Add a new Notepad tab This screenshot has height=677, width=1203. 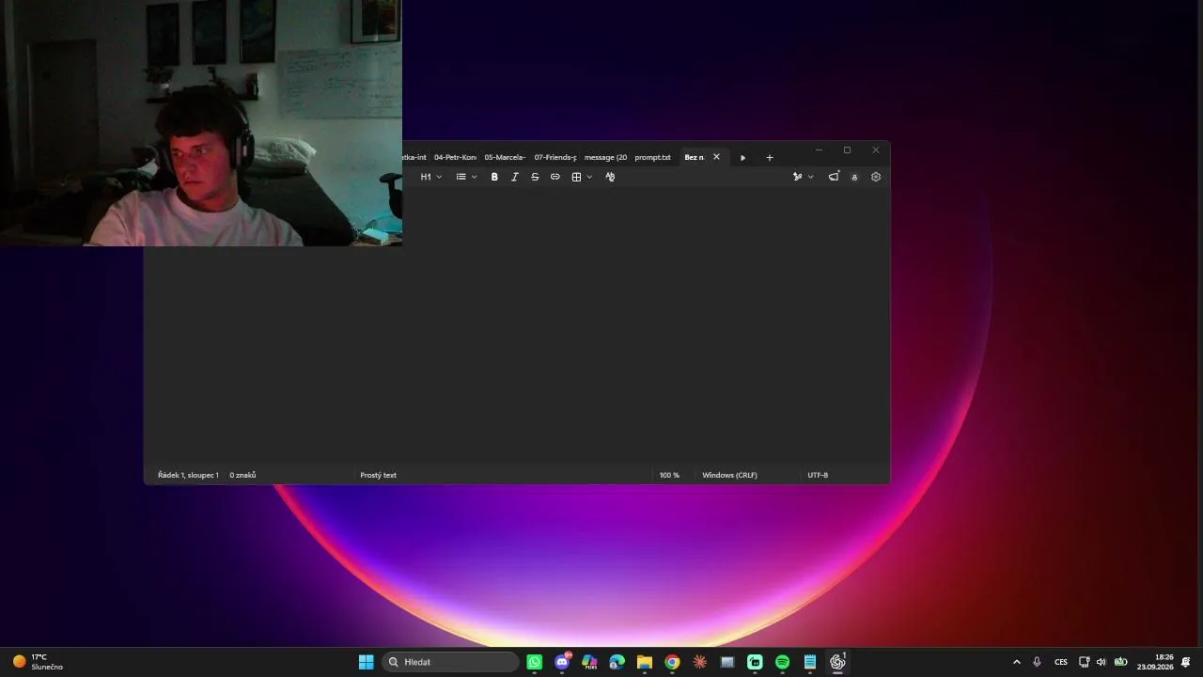point(770,157)
